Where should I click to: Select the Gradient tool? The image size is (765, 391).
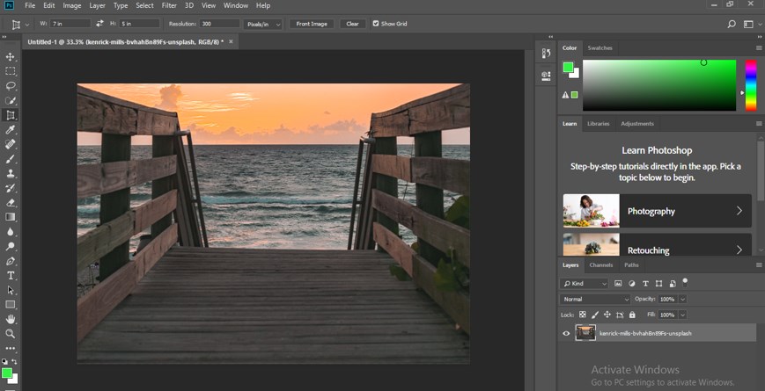11,217
